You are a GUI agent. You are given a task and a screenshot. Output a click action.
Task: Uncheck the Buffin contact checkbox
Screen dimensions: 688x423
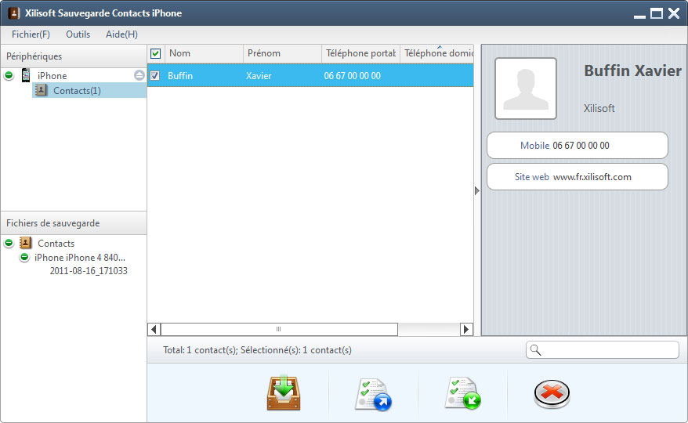pos(155,75)
